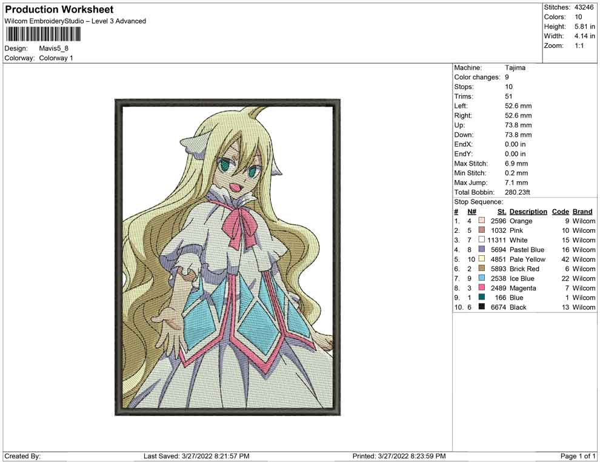Click the 'St.' column header
Image resolution: width=600 pixels, height=462 pixels.
tap(502, 211)
